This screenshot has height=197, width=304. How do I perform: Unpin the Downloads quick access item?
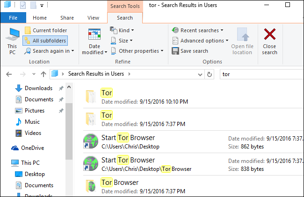(x=61, y=88)
